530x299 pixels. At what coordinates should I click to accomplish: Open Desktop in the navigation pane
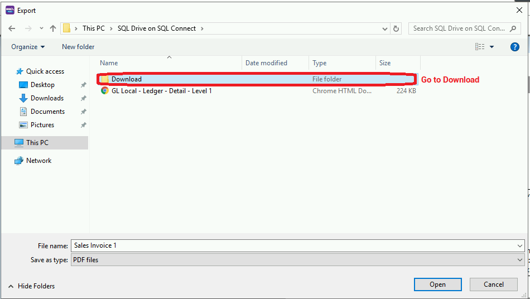[42, 85]
